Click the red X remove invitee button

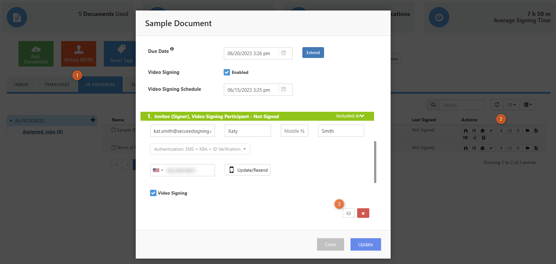(x=363, y=213)
